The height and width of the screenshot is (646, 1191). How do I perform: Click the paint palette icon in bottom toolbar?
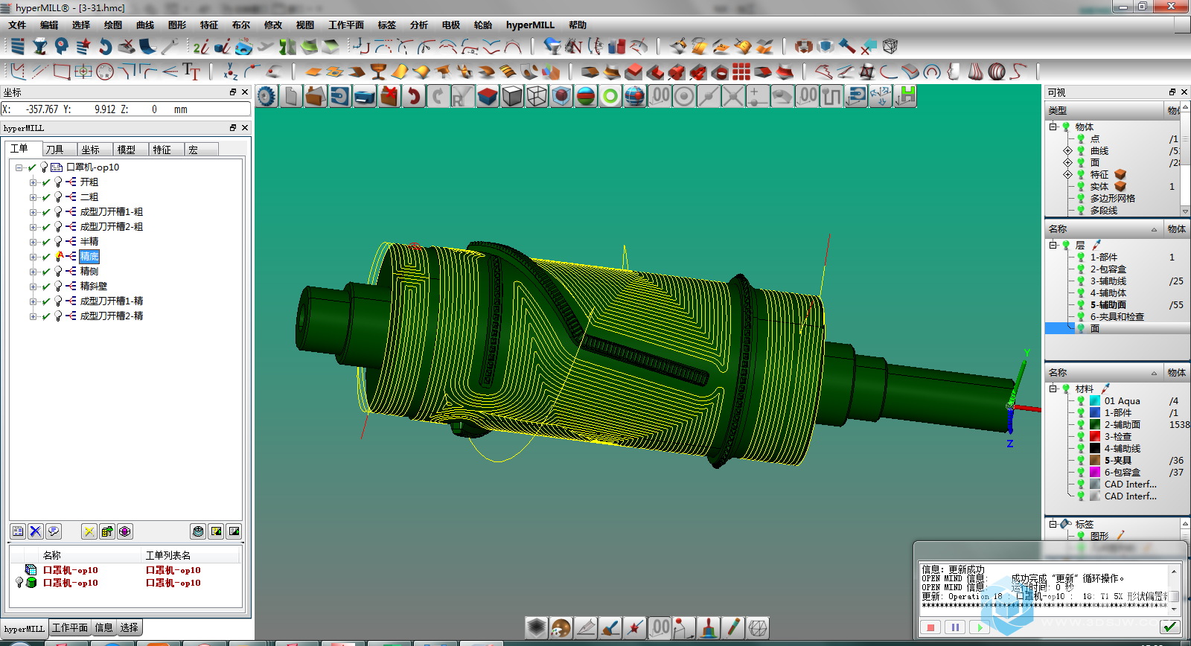click(x=561, y=627)
